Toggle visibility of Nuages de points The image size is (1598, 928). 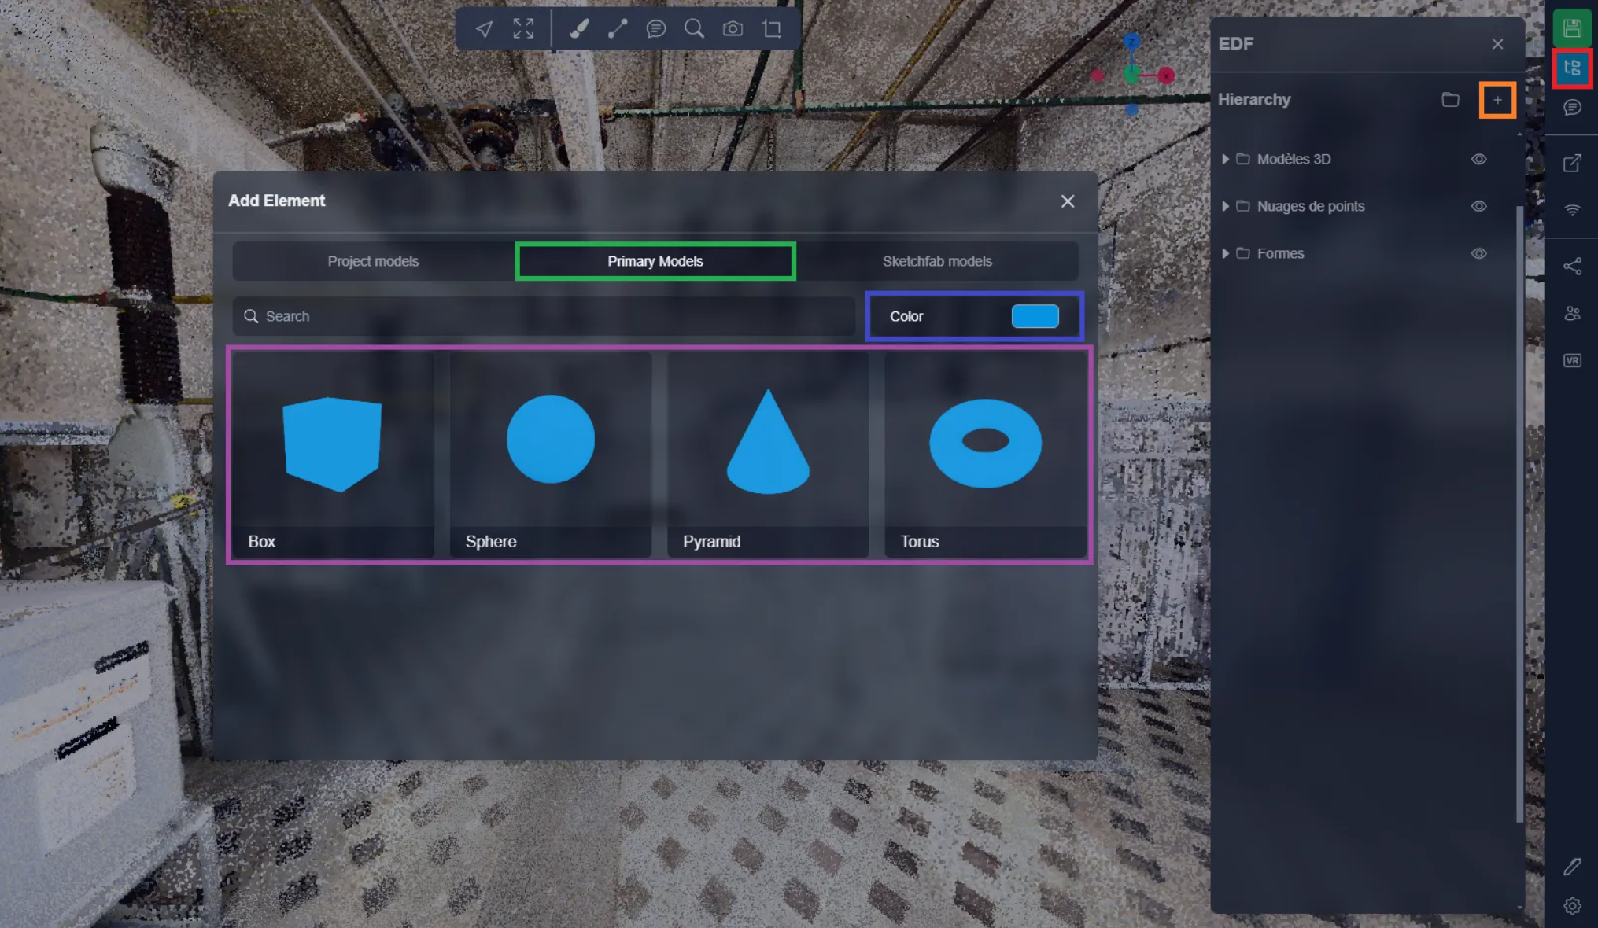(1478, 206)
